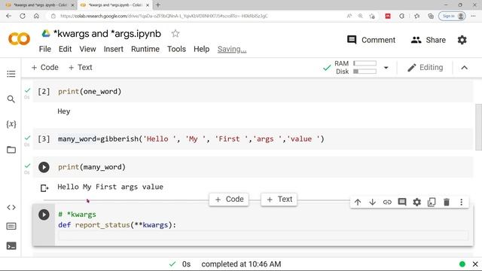Click the Colab logo

tap(19, 39)
